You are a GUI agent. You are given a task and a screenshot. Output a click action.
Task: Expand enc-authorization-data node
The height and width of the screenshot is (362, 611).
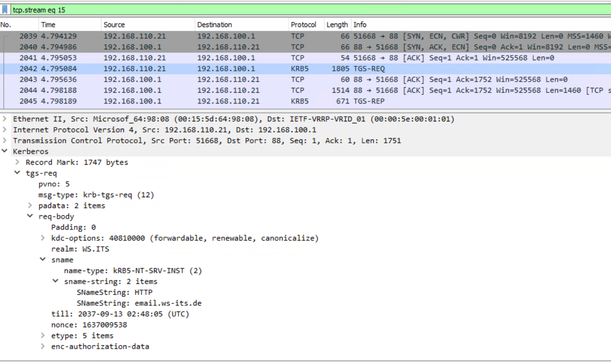pyautogui.click(x=43, y=346)
